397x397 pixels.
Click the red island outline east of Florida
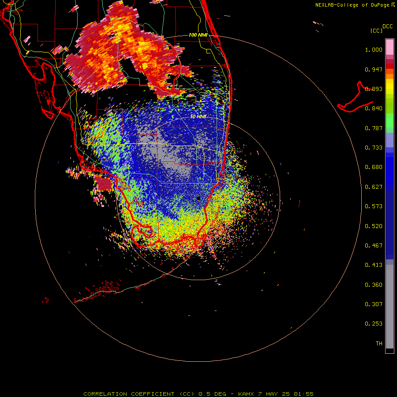[355, 97]
